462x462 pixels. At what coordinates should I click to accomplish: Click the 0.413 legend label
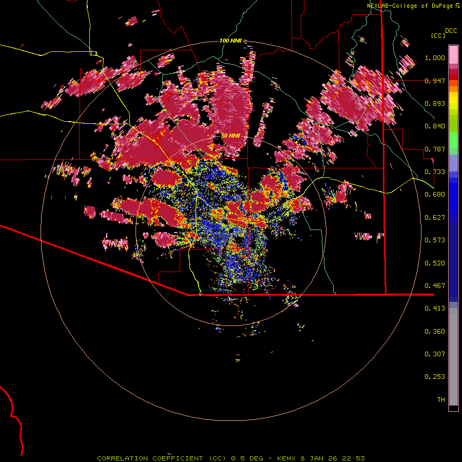435,309
